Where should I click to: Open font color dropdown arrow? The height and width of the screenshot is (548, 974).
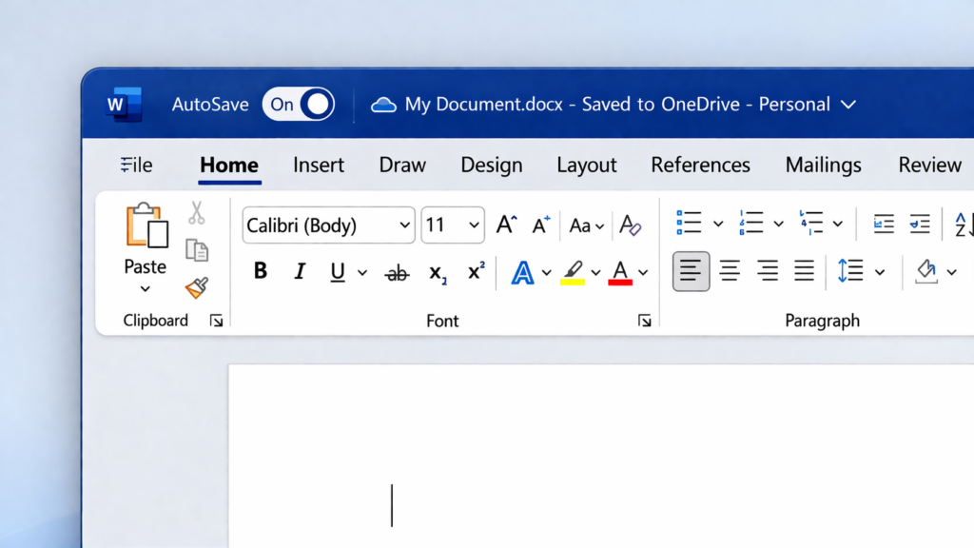point(644,273)
